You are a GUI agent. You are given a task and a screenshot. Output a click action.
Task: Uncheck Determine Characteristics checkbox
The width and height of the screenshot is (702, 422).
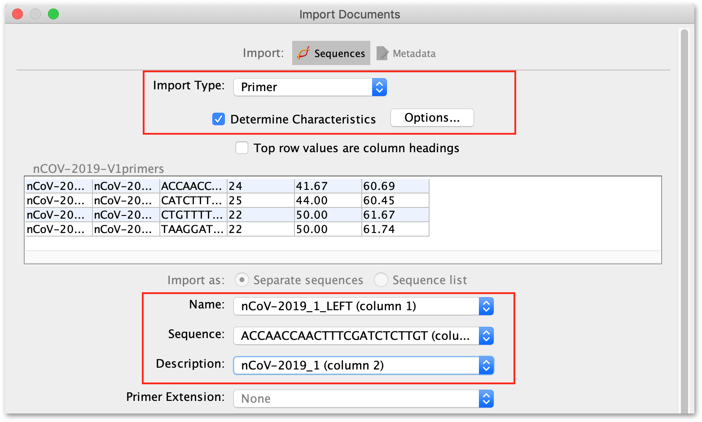pos(219,119)
